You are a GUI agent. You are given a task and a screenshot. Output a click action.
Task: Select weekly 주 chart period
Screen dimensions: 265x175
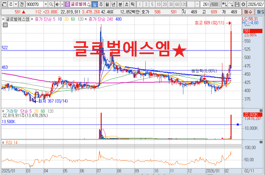(x=101, y=4)
